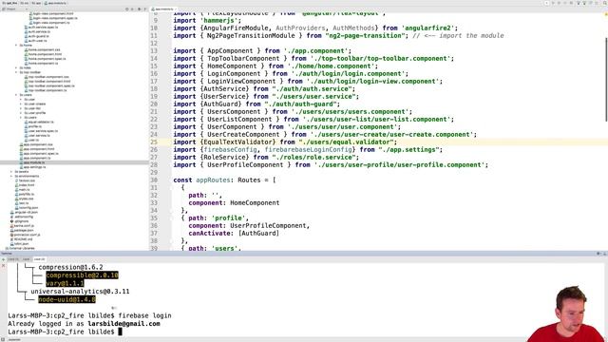Click the project panel settings gear icon

click(140, 9)
